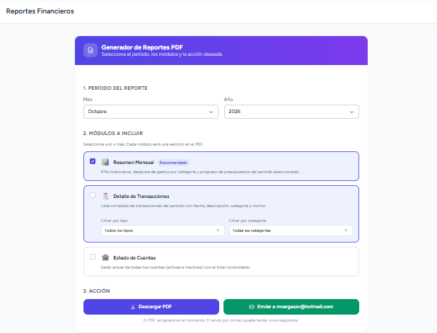Image resolution: width=437 pixels, height=333 pixels.
Task: Click the 3. ACCIÓN heading
Action: tap(96, 291)
